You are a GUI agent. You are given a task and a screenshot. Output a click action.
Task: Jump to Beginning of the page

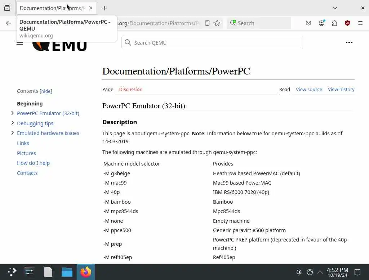point(30,104)
